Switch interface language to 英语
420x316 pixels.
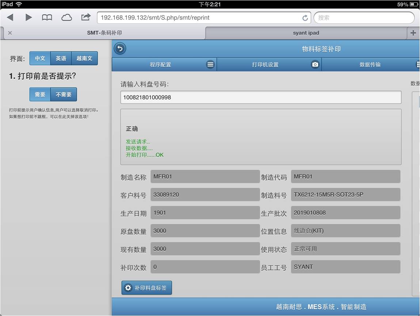click(61, 59)
